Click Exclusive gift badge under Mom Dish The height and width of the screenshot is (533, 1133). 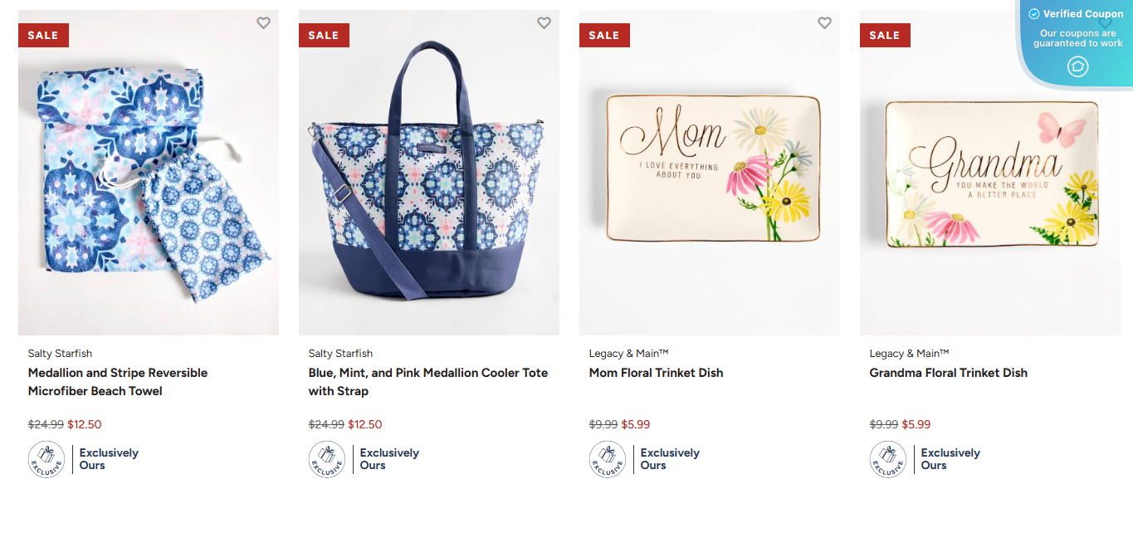(x=608, y=459)
